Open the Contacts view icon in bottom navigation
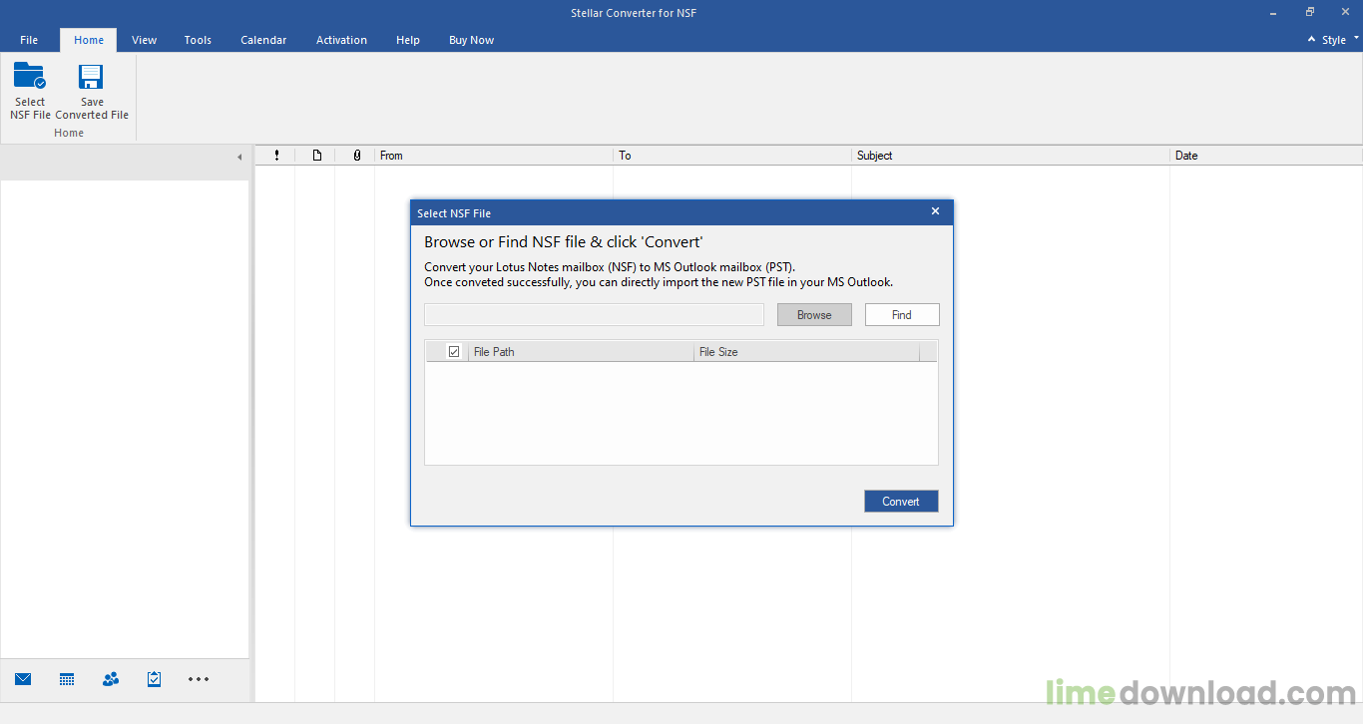 (111, 679)
